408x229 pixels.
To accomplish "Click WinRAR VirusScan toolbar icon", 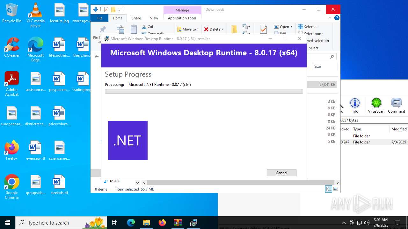I will (x=376, y=106).
